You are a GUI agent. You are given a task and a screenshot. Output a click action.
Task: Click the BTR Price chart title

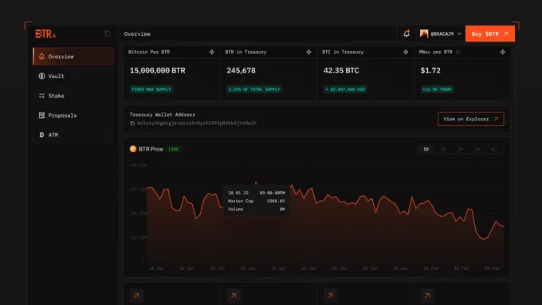(x=151, y=149)
